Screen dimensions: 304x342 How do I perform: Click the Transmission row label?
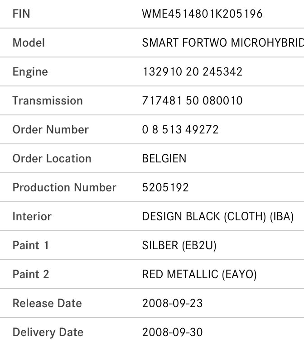[x=48, y=100]
